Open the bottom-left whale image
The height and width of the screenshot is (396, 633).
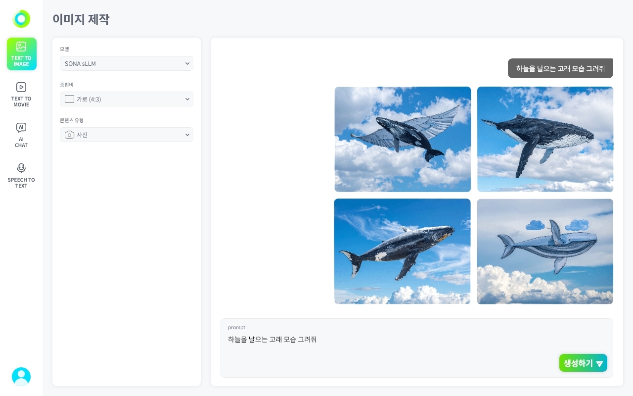[x=403, y=251]
